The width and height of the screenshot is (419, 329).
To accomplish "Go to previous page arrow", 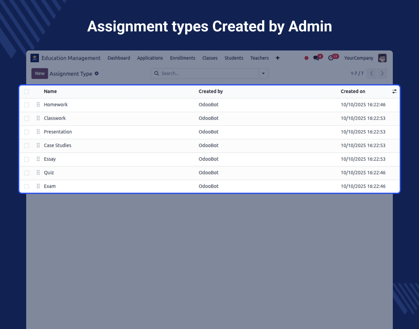I will [x=371, y=73].
